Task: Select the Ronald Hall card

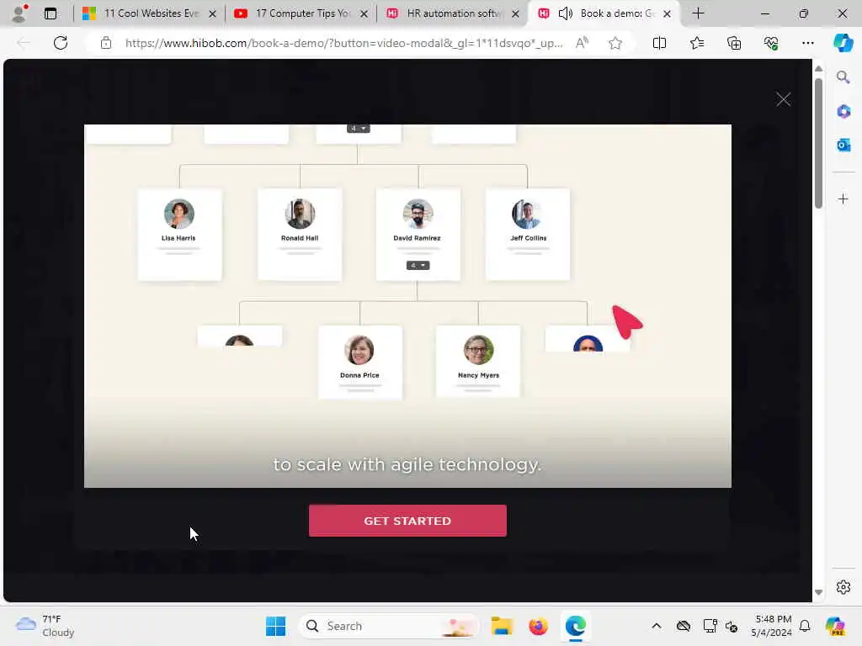Action: tap(300, 235)
